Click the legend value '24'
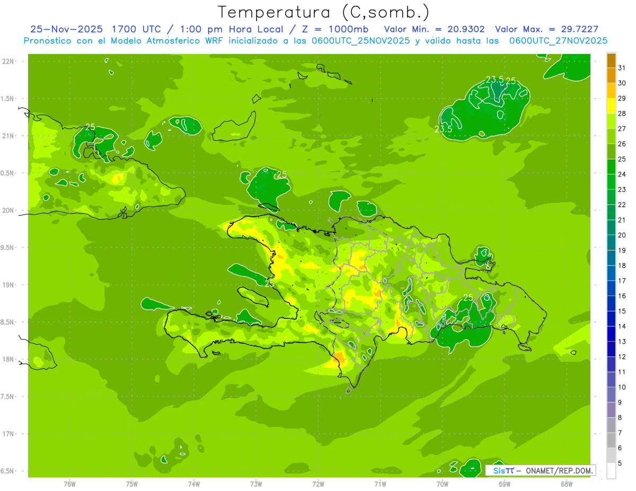 (x=622, y=174)
